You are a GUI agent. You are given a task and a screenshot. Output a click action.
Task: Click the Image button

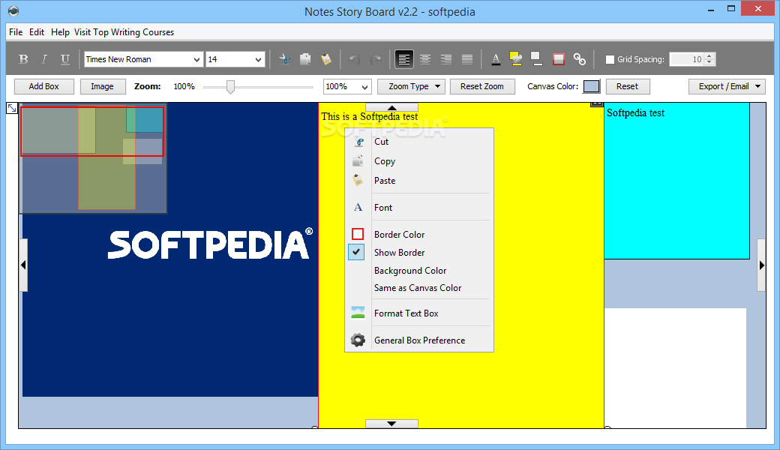103,86
